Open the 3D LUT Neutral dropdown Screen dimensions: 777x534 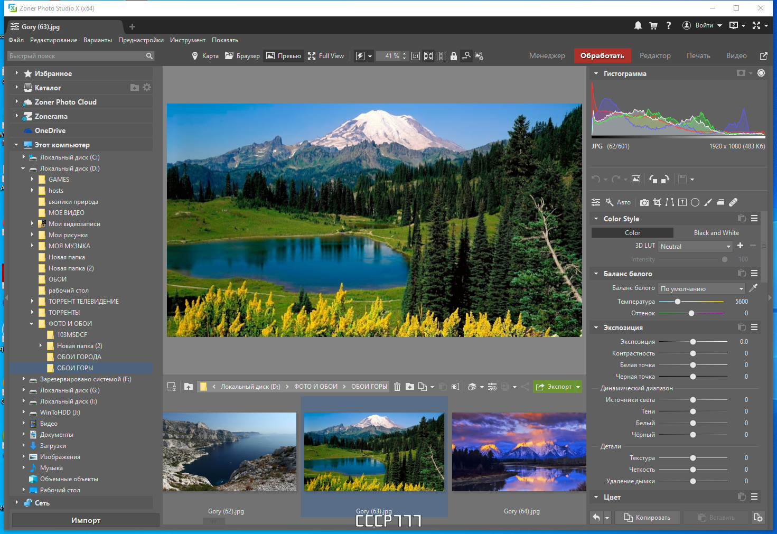tap(695, 247)
